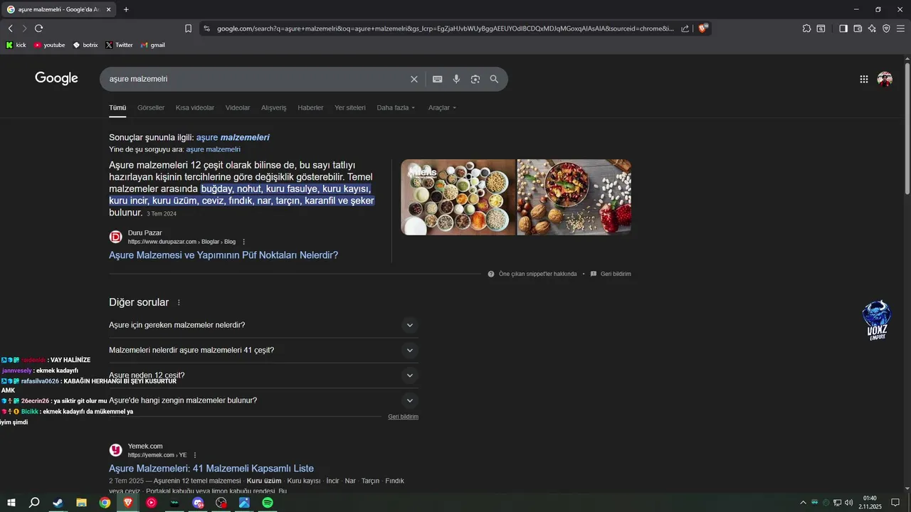The height and width of the screenshot is (512, 911).
Task: Open the browser hamburger menu
Action: [x=901, y=28]
